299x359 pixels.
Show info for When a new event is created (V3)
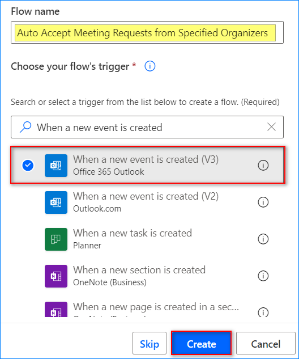point(263,165)
